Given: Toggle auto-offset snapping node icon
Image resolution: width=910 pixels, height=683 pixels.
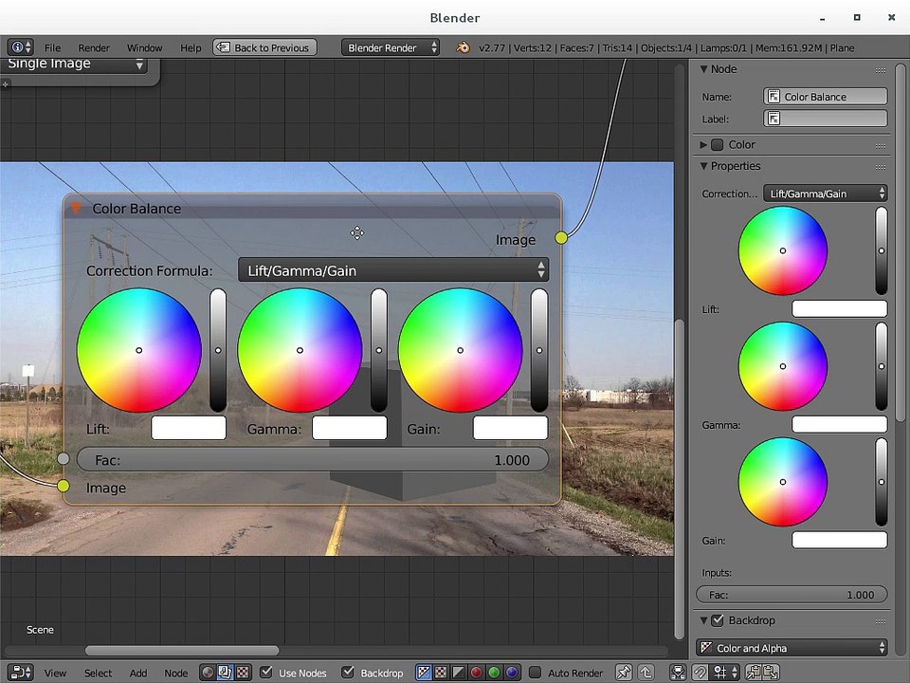Looking at the screenshot, I should coord(678,673).
